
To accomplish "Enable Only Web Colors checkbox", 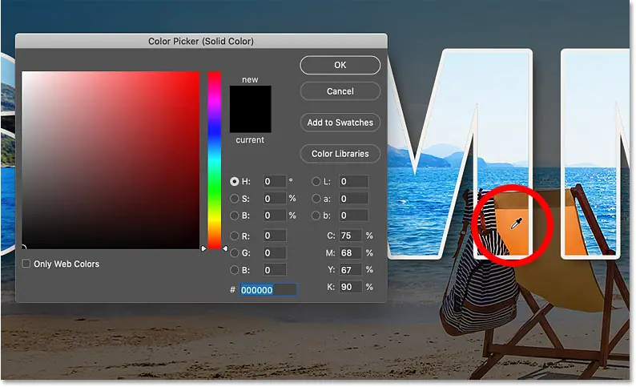I will click(26, 264).
